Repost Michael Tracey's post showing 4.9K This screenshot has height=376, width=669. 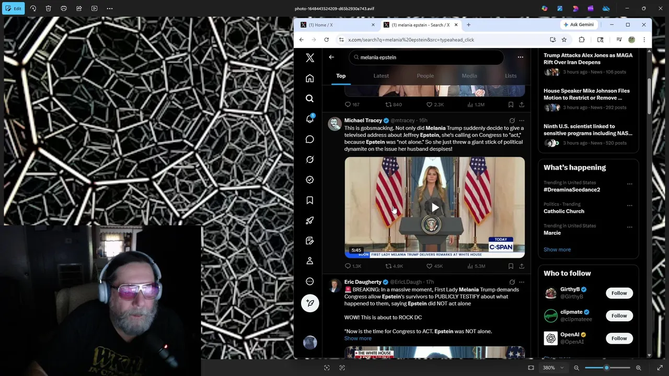tap(394, 266)
